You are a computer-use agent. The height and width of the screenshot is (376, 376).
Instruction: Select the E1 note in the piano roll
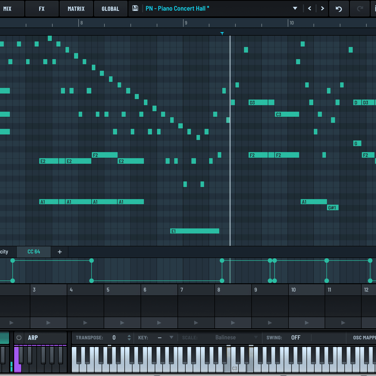click(195, 231)
